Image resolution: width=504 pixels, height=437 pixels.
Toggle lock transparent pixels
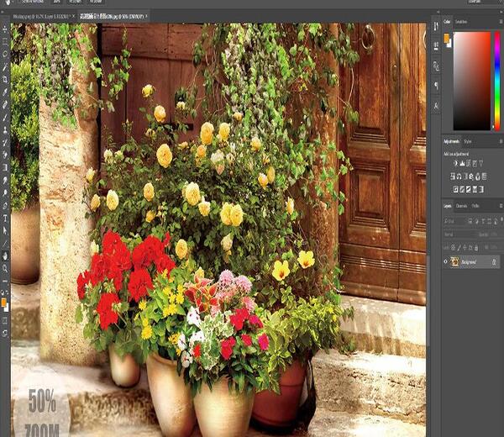tap(454, 248)
